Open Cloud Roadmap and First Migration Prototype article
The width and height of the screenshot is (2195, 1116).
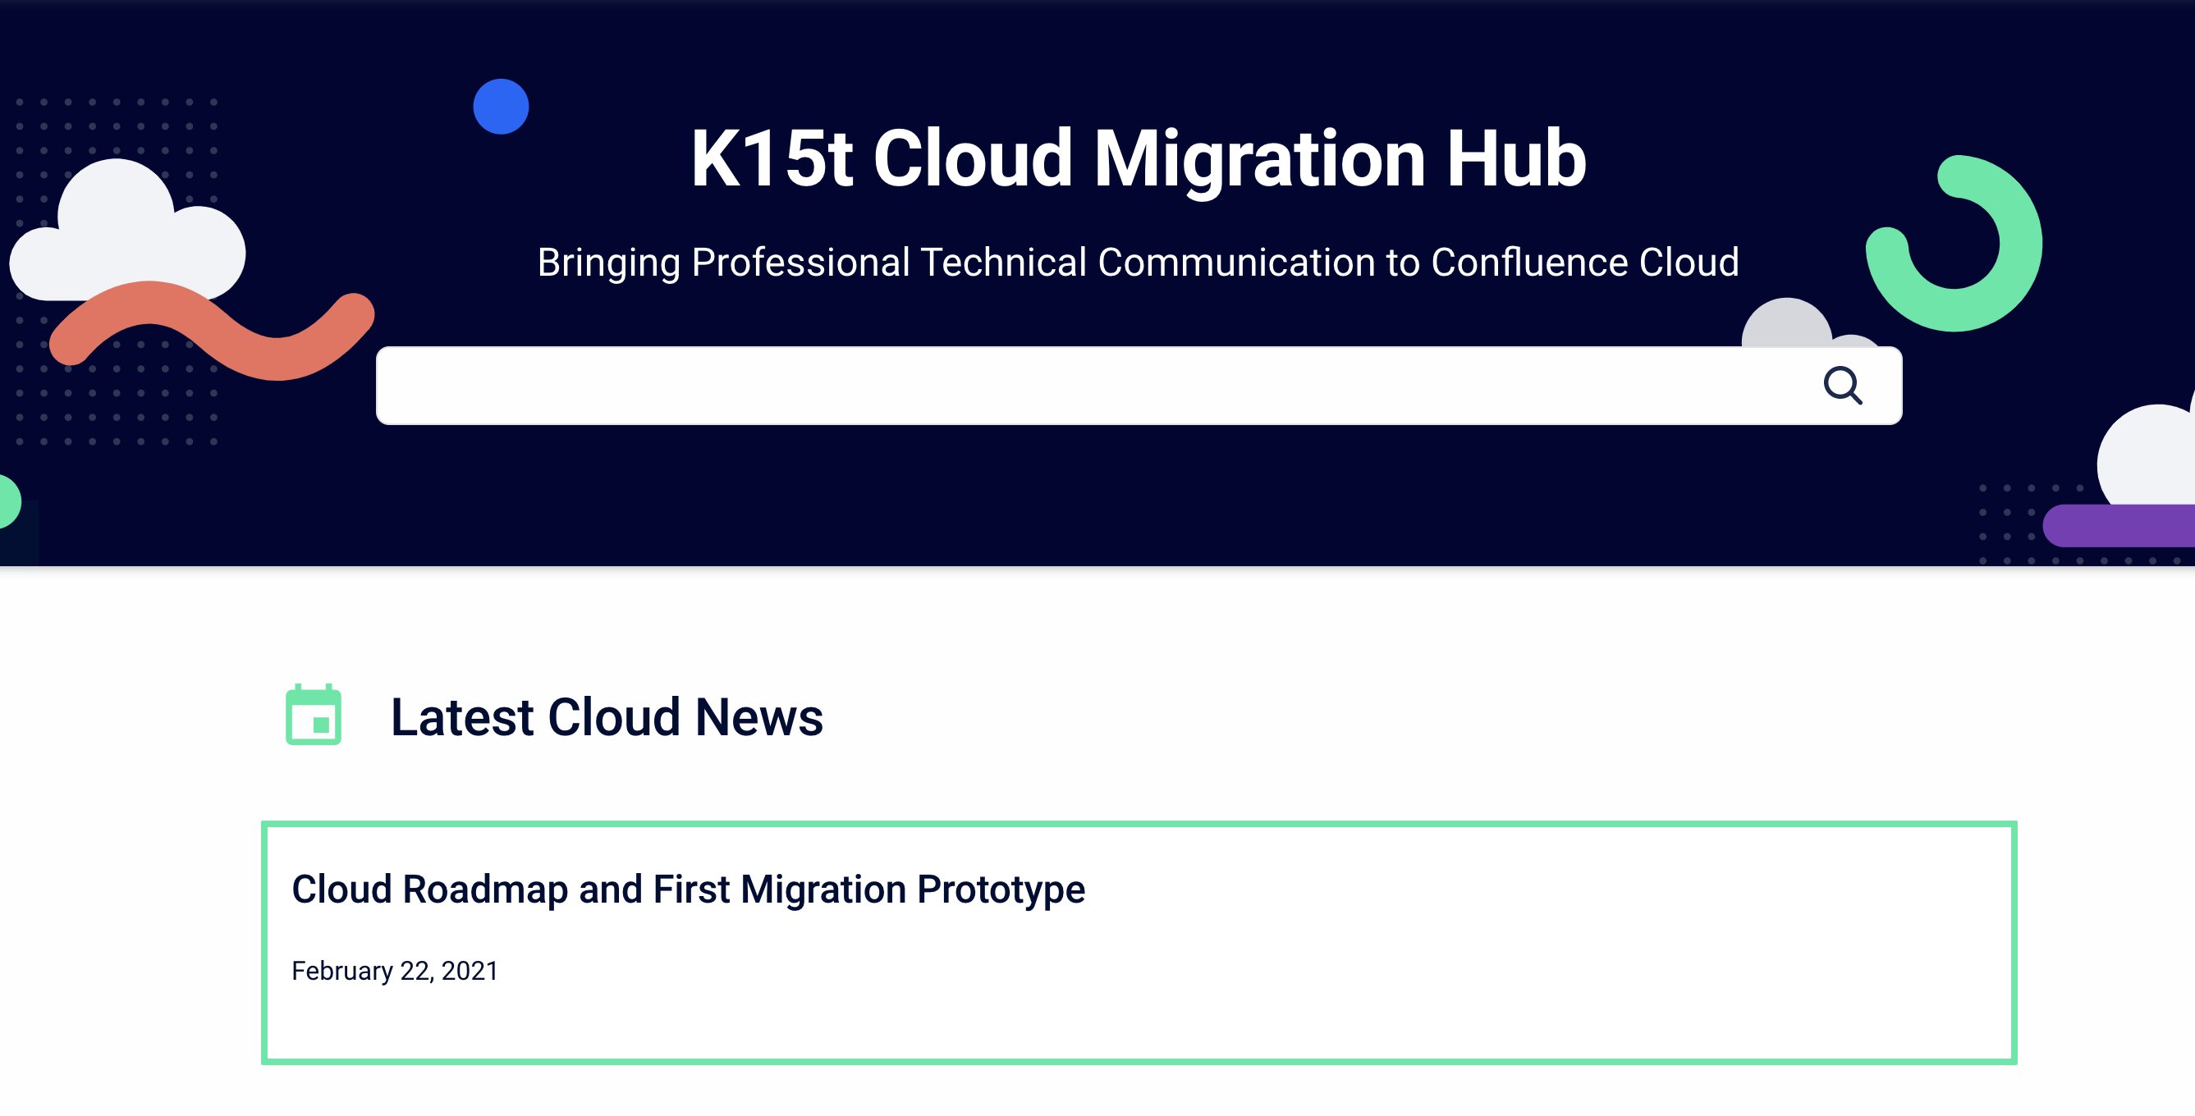point(688,890)
